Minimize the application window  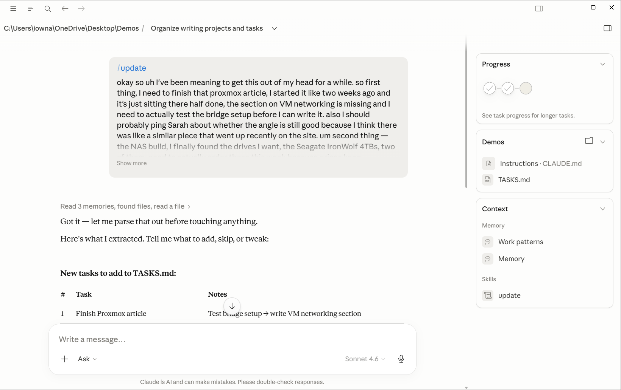click(575, 8)
